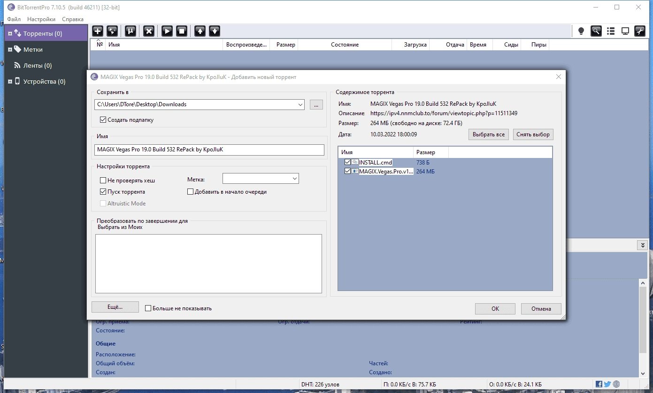Click the Move Down Queue arrow icon
The width and height of the screenshot is (653, 393).
pos(215,31)
